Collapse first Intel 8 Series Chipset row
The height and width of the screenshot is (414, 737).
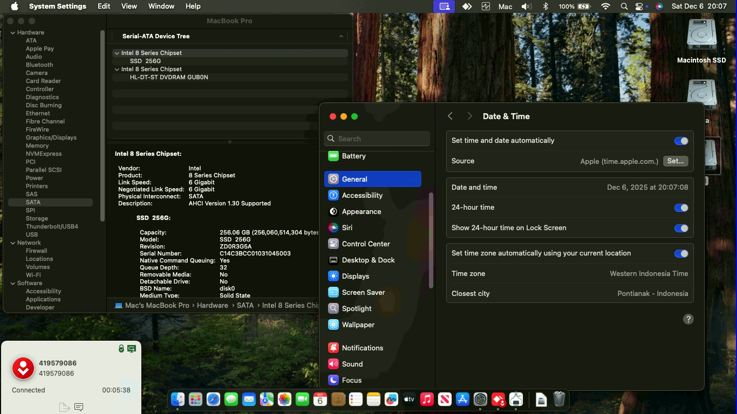coord(117,53)
